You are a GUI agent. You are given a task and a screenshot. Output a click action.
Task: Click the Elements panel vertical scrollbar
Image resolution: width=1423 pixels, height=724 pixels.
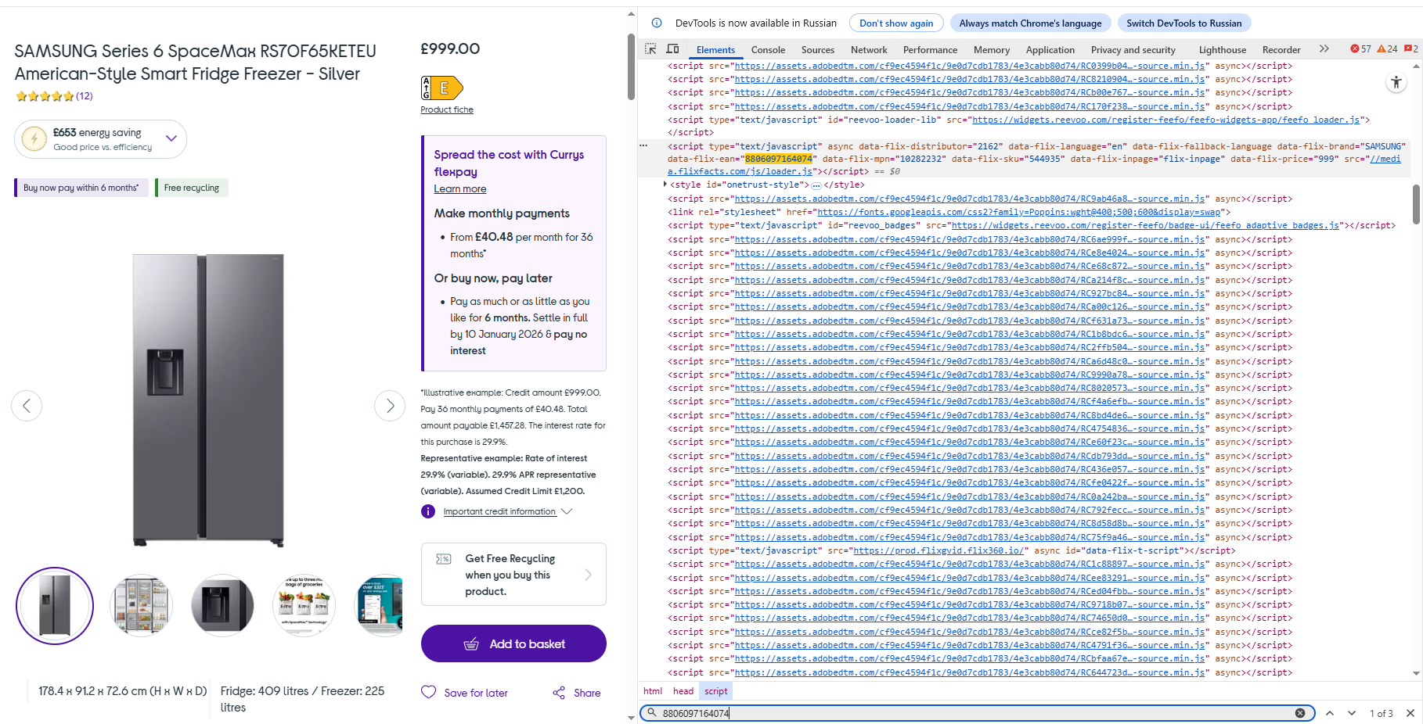pos(1416,203)
